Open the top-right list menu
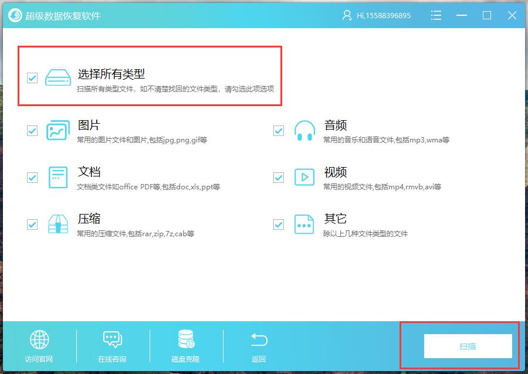 (x=436, y=15)
